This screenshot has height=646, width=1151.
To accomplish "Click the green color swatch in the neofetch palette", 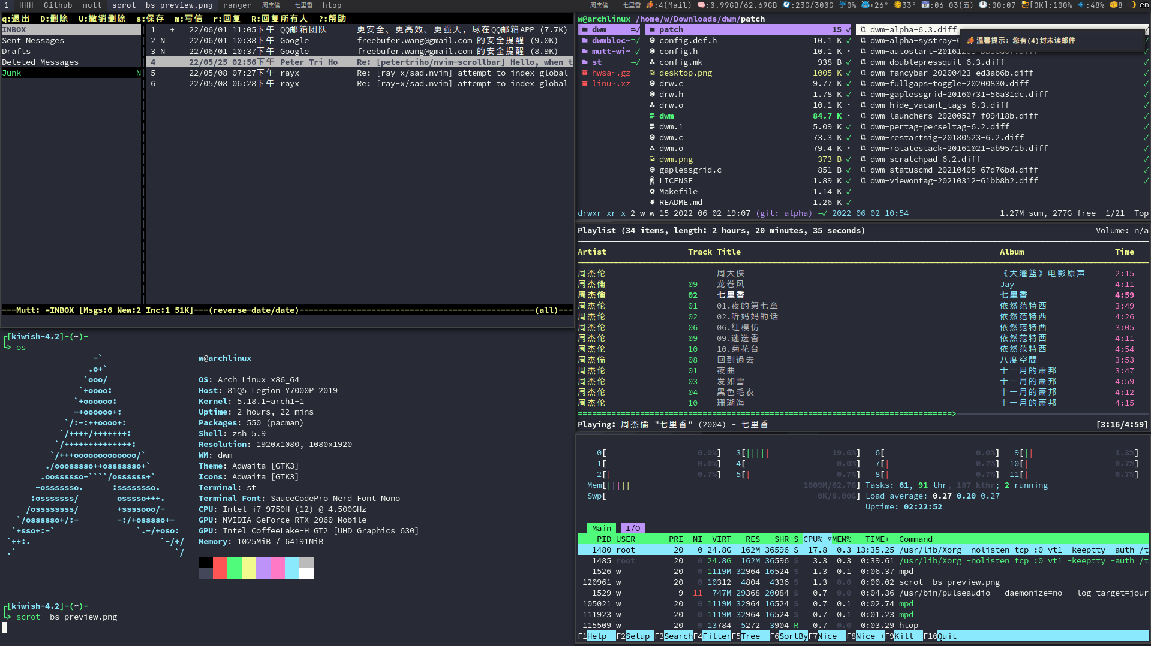I will click(x=235, y=567).
